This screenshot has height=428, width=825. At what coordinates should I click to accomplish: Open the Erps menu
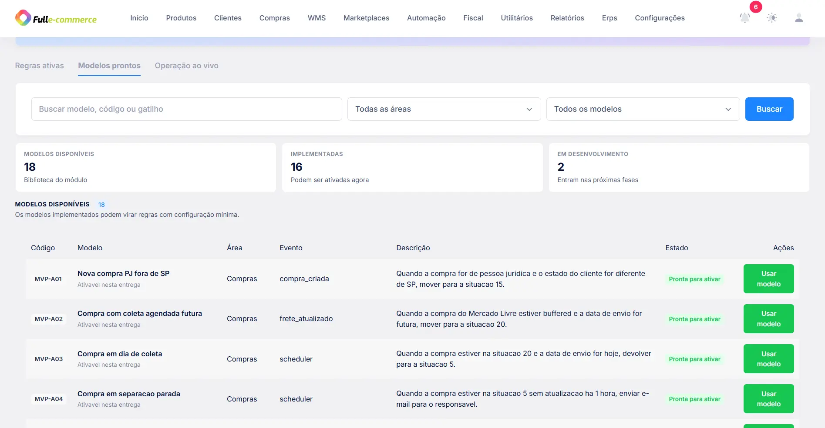[x=609, y=18]
